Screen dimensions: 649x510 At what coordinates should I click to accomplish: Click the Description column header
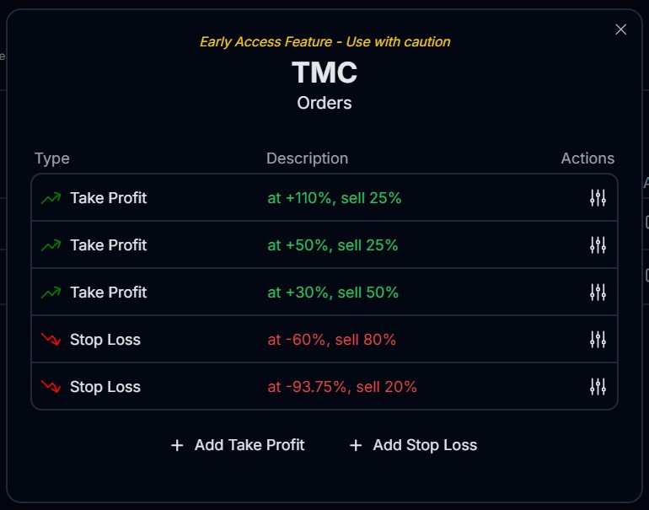pos(307,158)
